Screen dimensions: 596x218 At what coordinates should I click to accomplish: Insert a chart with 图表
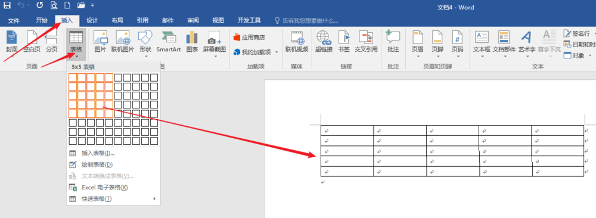192,42
